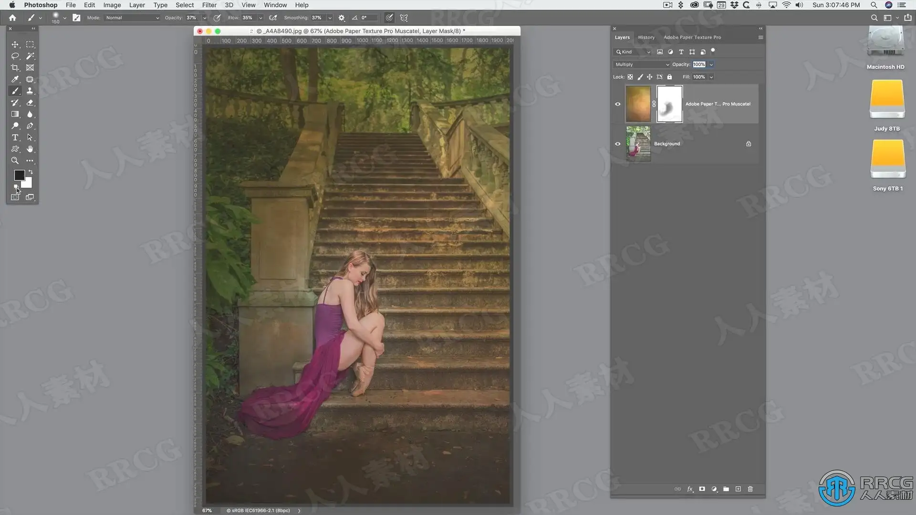Hide the Background layer
The width and height of the screenshot is (916, 515).
(x=618, y=144)
